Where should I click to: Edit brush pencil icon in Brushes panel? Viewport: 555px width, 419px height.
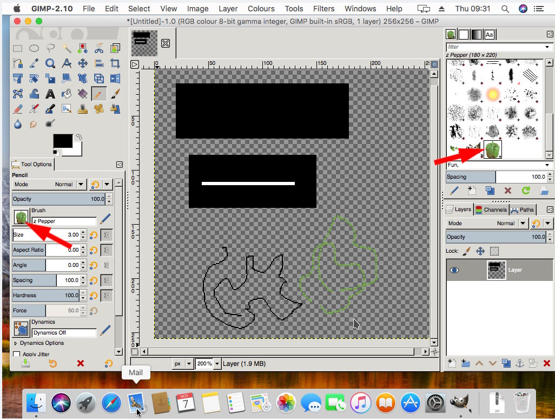(454, 191)
